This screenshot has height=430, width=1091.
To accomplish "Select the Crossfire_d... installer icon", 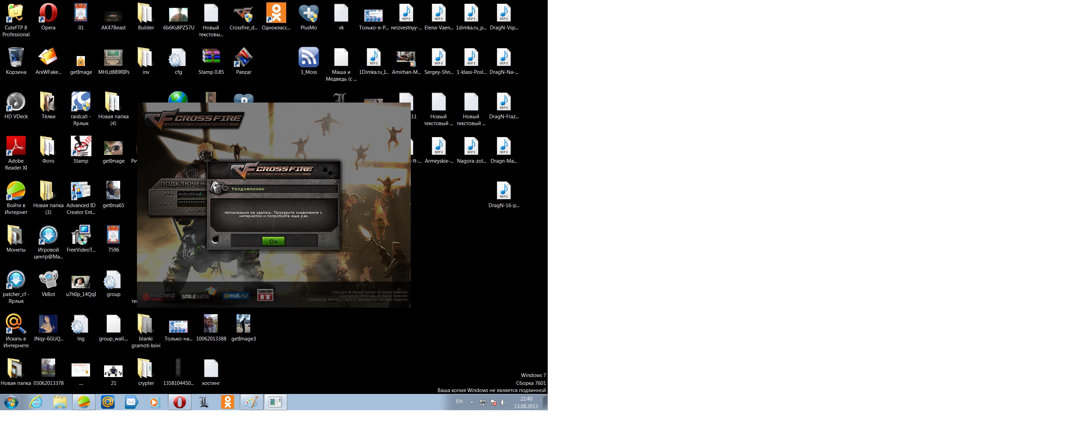I will click(243, 17).
